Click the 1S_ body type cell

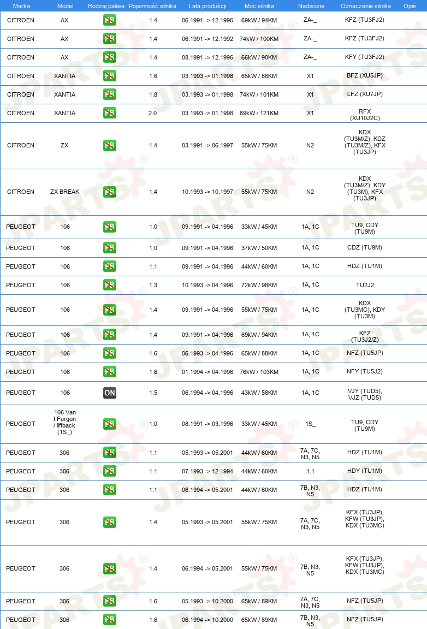pos(310,424)
